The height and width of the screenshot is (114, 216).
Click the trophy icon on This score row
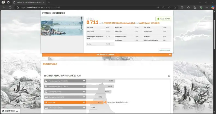coord(46,102)
